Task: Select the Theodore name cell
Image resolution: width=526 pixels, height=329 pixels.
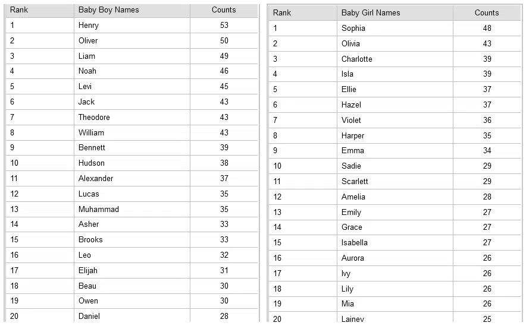Action: [132, 118]
